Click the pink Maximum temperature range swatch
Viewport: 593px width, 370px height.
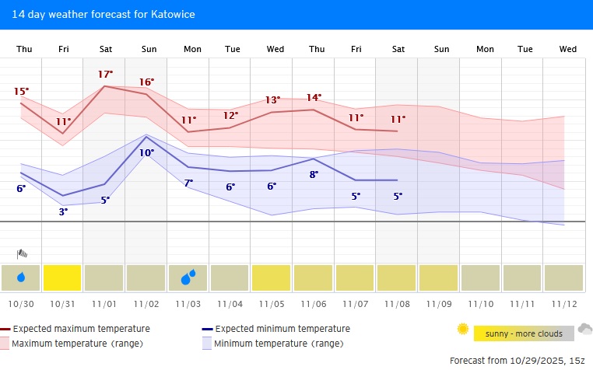coord(5,343)
